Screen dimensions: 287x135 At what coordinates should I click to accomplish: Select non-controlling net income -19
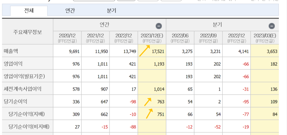point(246,127)
